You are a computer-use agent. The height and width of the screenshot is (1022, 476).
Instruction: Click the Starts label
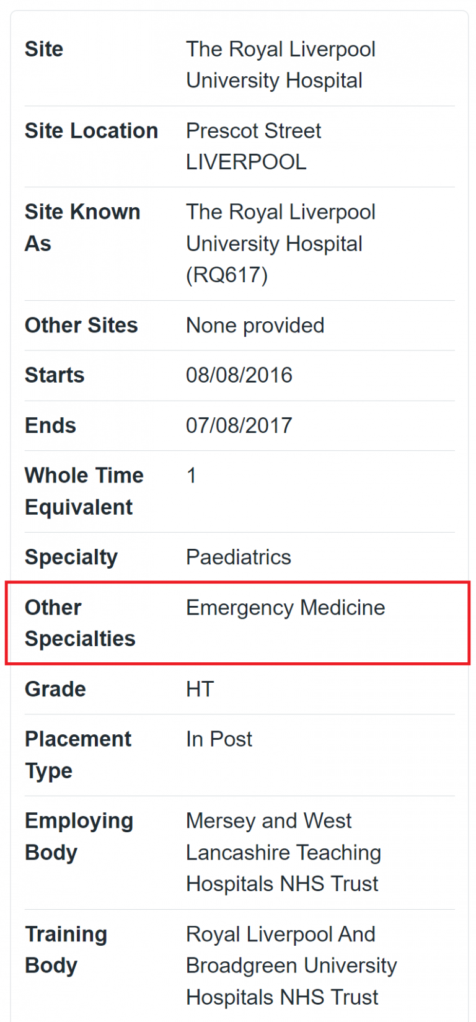coord(55,375)
